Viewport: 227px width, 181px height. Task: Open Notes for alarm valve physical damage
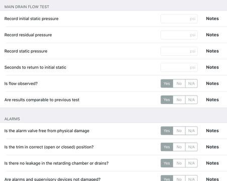(212, 131)
